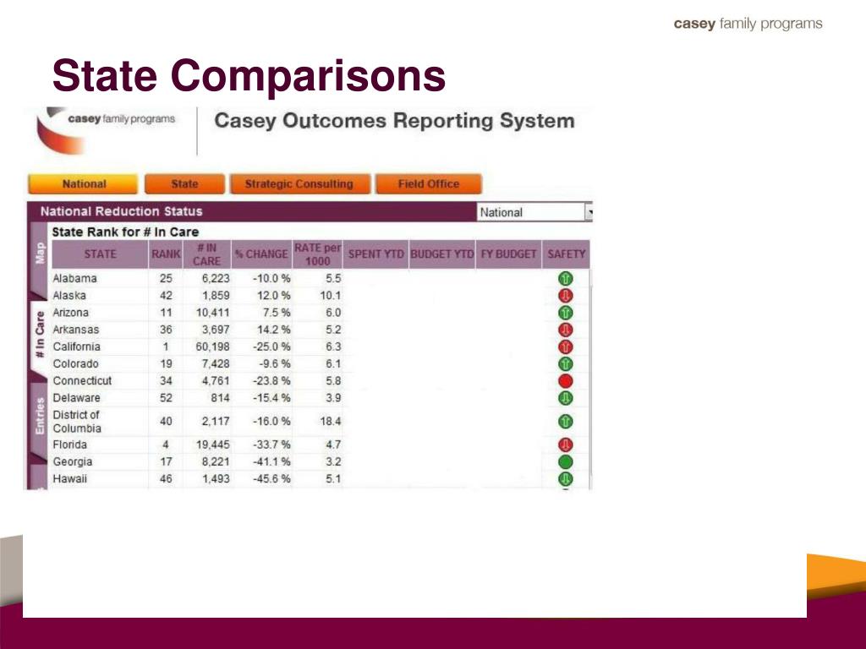Select the Alabama state row name
The height and width of the screenshot is (649, 866).
74,278
